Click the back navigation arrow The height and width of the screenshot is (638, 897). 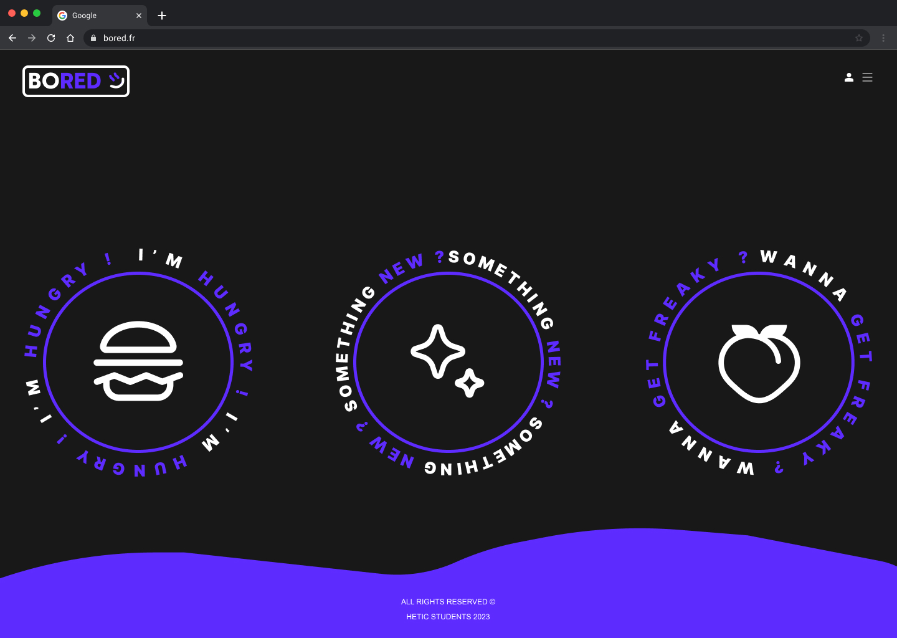coord(12,38)
